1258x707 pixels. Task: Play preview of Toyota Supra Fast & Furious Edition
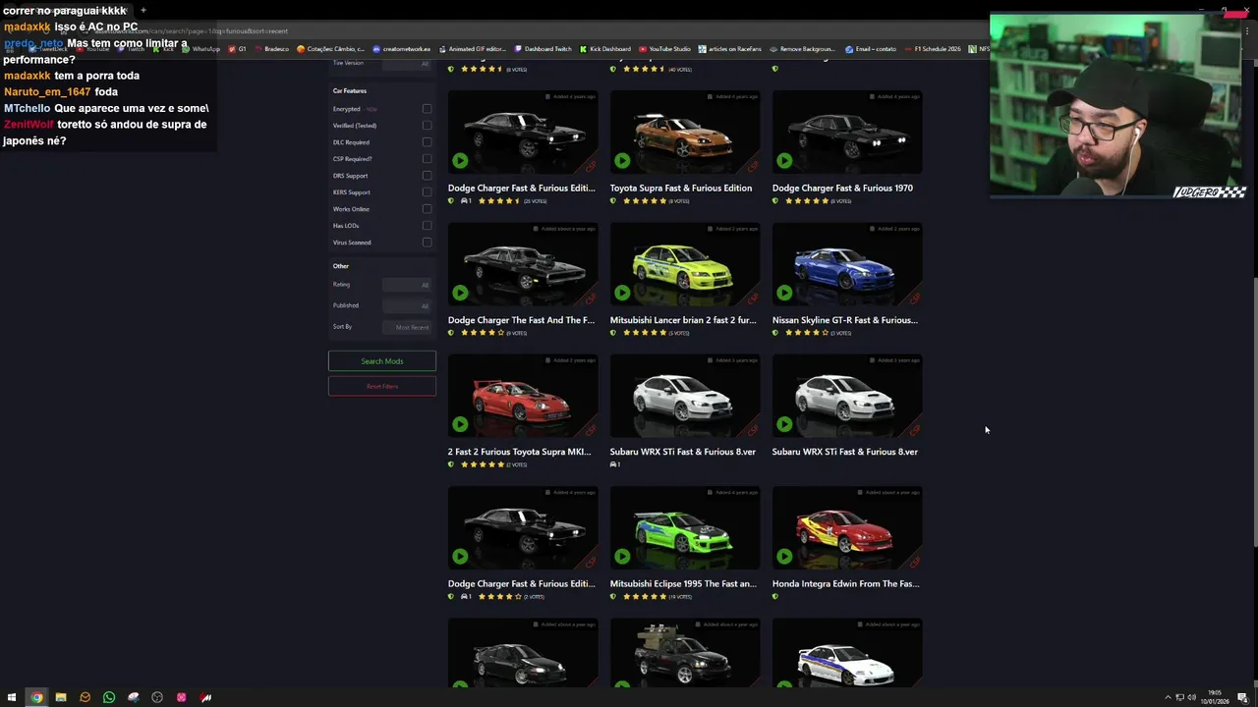tap(622, 160)
